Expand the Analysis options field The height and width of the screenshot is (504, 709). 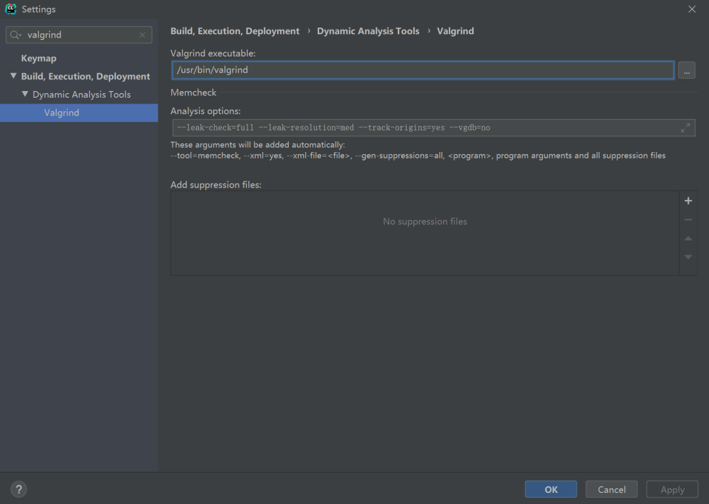click(x=685, y=128)
